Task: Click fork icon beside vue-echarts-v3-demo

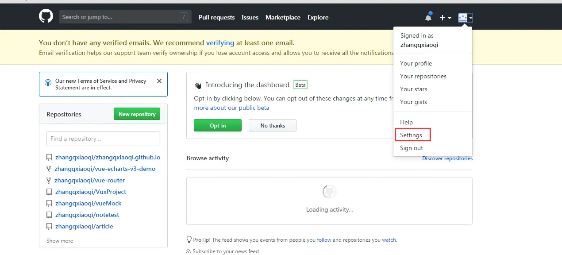Action: click(x=49, y=169)
